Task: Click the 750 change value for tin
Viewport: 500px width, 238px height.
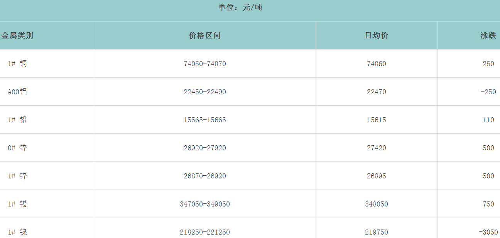Action: 488,204
